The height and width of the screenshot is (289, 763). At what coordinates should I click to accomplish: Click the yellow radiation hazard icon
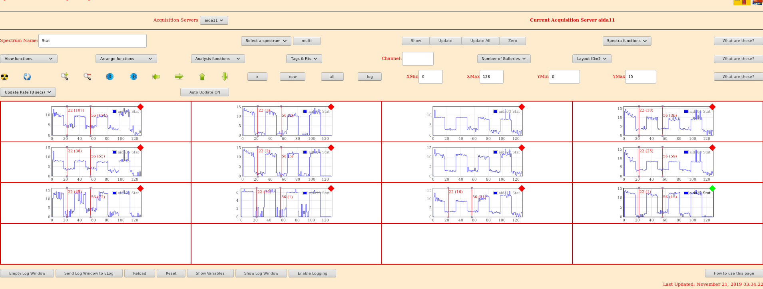[4, 77]
